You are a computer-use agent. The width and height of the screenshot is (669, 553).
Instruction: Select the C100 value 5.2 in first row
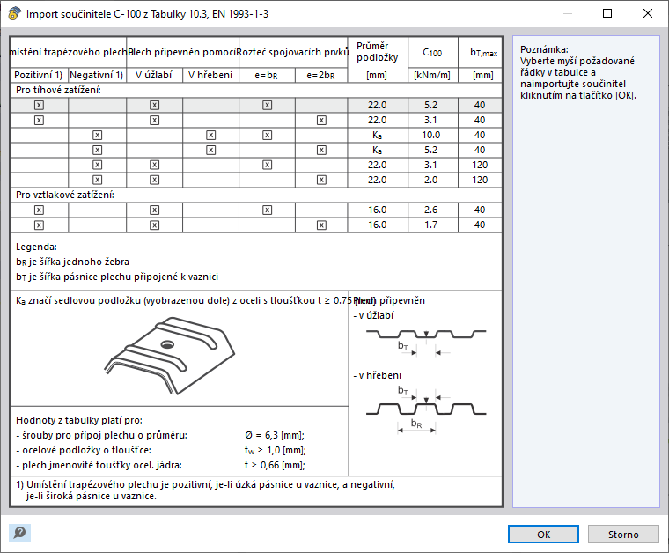(432, 105)
